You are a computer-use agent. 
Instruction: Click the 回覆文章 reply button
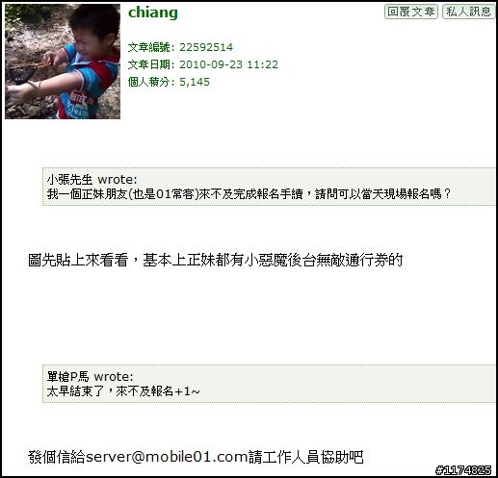point(411,12)
